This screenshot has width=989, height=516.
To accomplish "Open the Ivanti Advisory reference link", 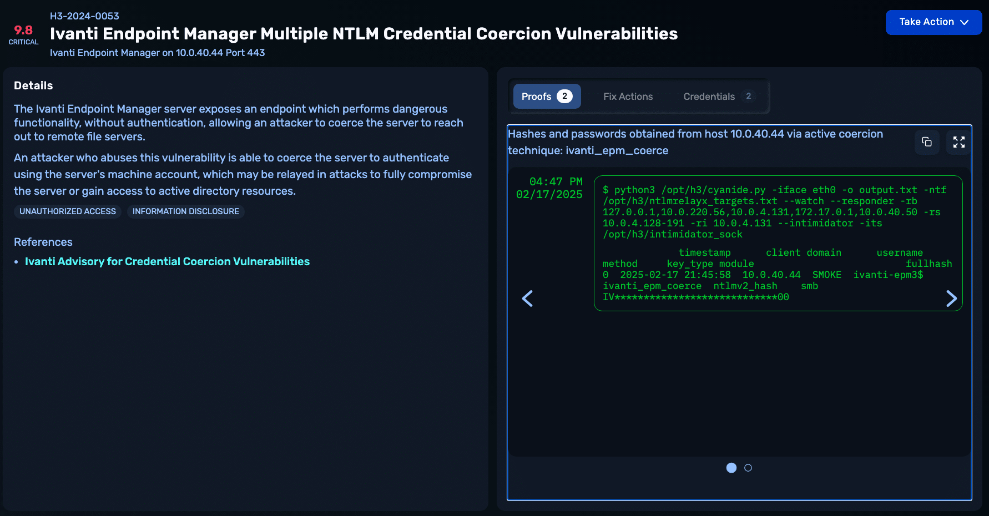I will pyautogui.click(x=167, y=261).
